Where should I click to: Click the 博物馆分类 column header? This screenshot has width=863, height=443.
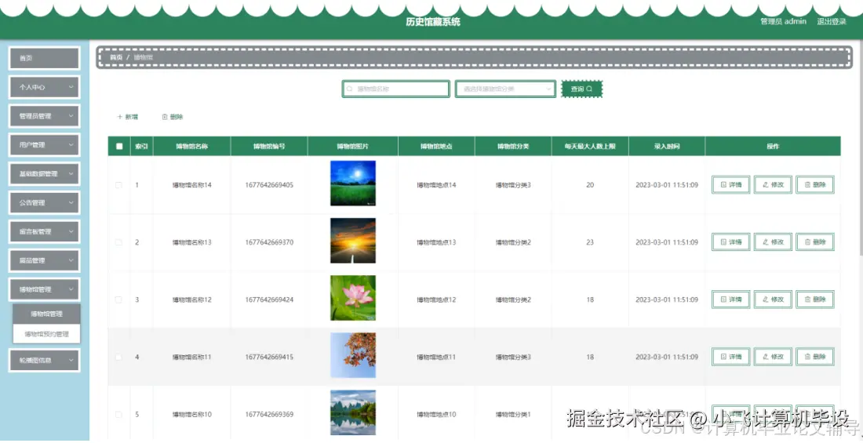(x=513, y=147)
